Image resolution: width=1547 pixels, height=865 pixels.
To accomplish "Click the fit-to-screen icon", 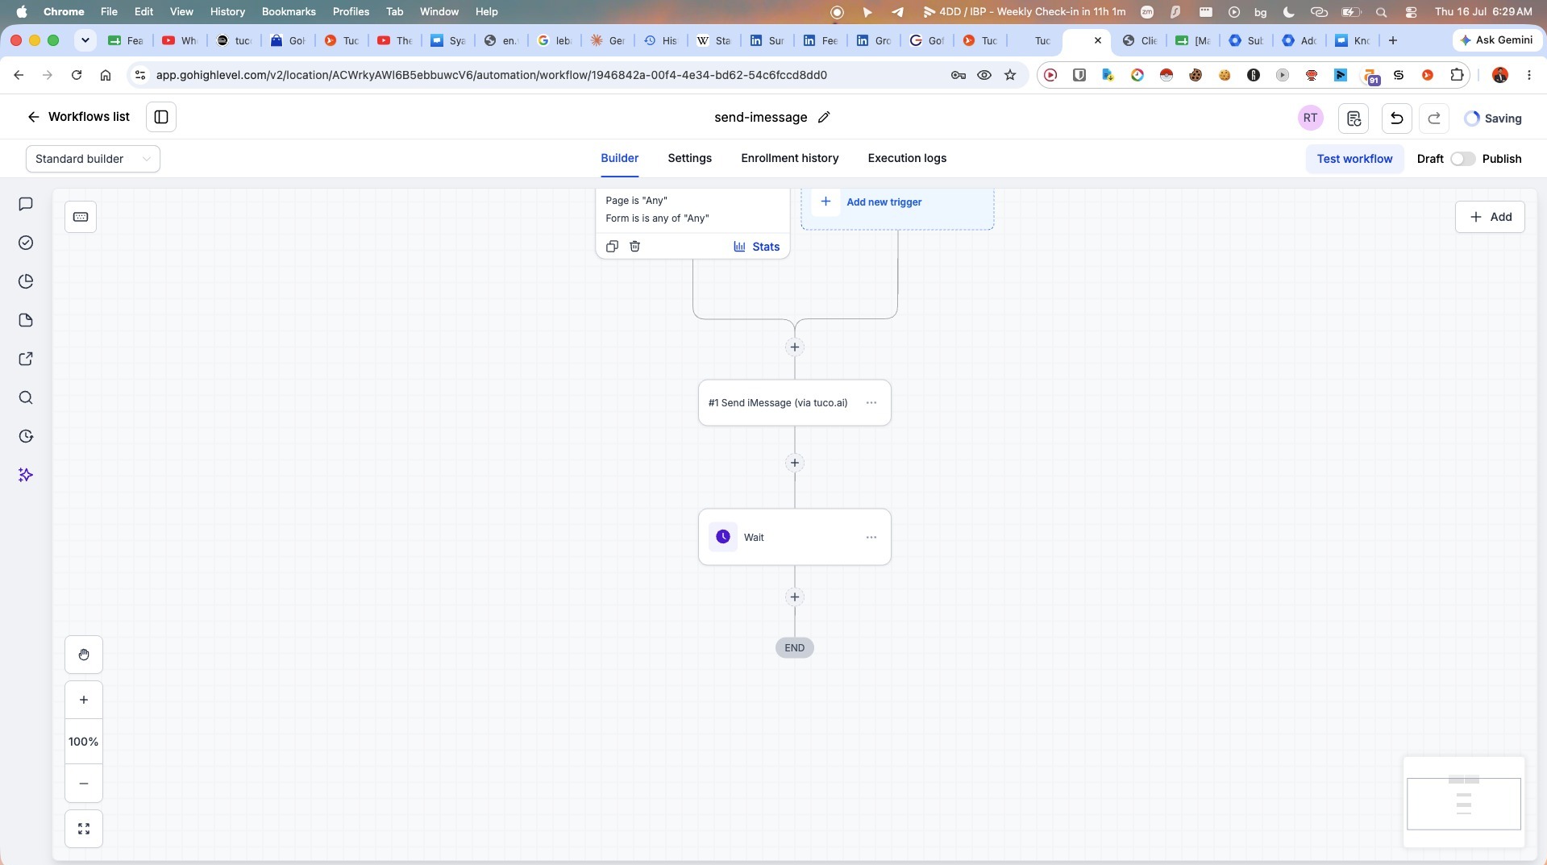I will coord(84,828).
